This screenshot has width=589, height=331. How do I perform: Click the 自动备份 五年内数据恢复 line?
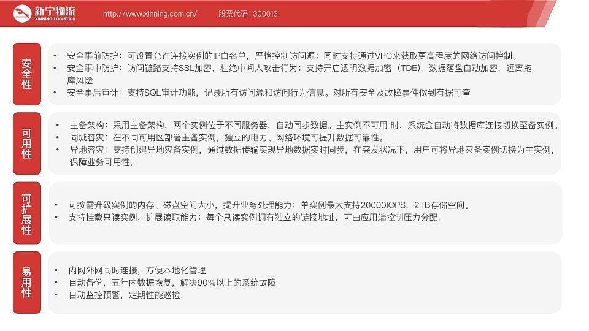click(172, 283)
